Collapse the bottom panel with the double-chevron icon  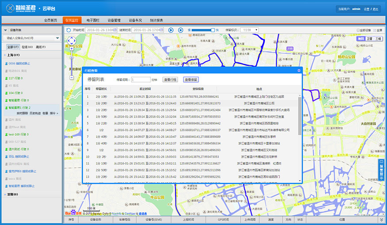(x=382, y=219)
